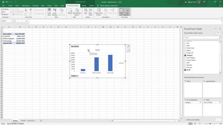Check the Quantity field
Image resolution: width=223 pixels, height=125 pixels.
185,65
